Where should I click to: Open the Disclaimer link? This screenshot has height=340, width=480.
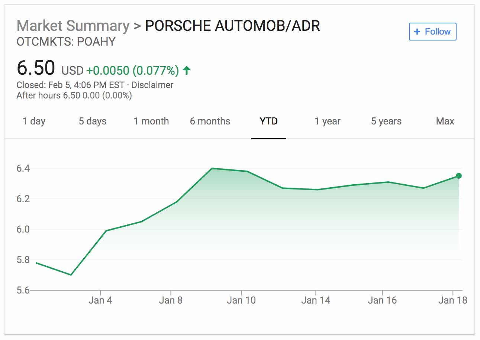pyautogui.click(x=152, y=85)
